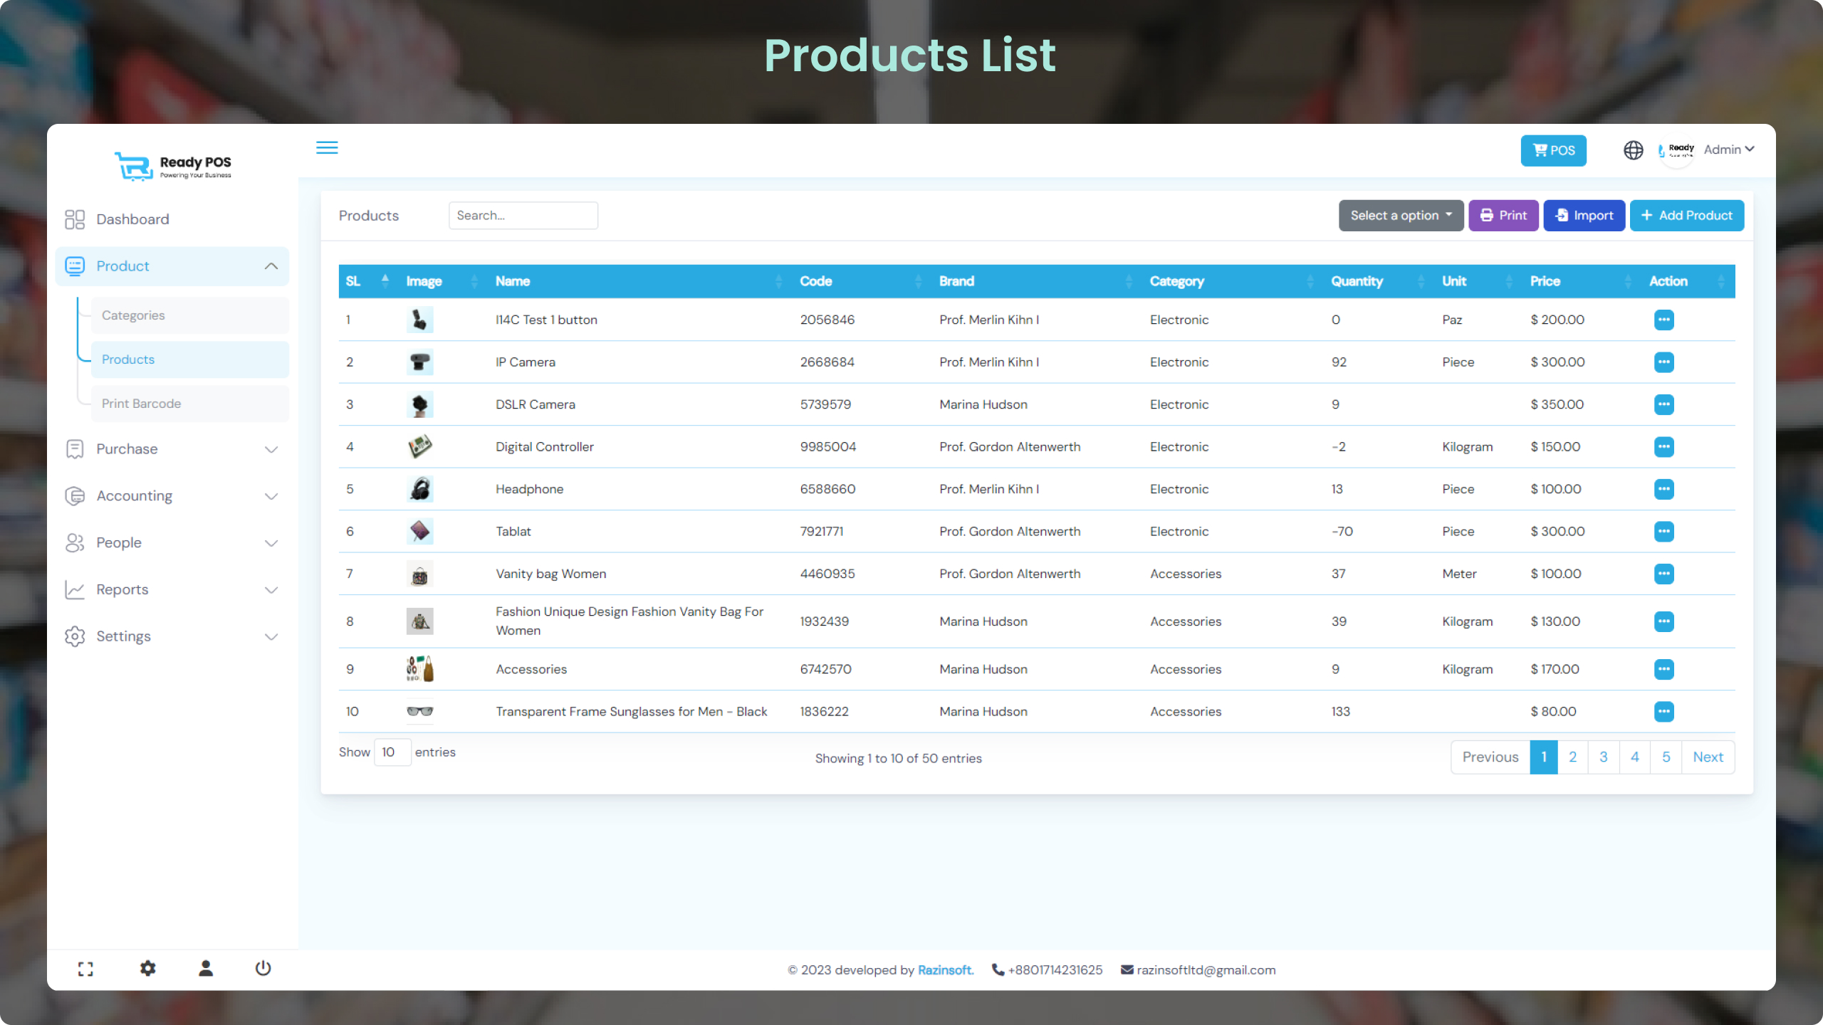The width and height of the screenshot is (1823, 1025).
Task: Click the Add Product button
Action: point(1687,215)
